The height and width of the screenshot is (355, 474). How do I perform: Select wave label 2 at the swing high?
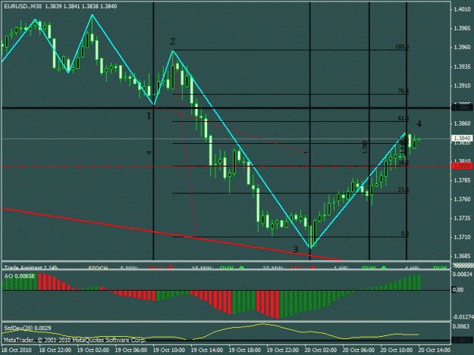[x=172, y=41]
